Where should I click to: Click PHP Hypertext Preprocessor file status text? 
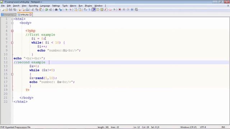pyautogui.click(x=15, y=127)
